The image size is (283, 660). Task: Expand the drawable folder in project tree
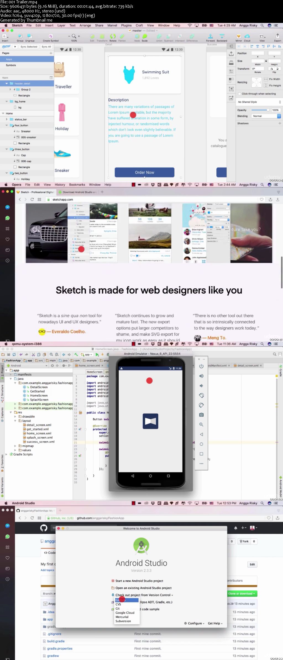click(x=15, y=416)
